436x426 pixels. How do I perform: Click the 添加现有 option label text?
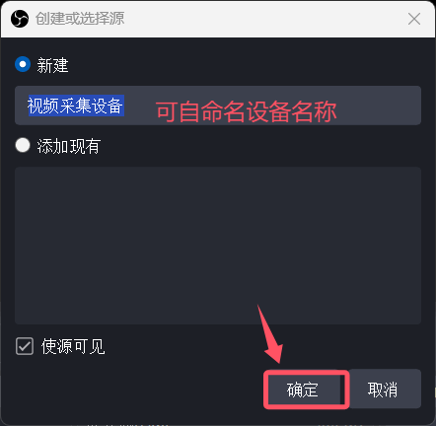pos(69,146)
